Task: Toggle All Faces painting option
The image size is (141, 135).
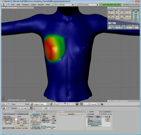Action: pos(111,26)
